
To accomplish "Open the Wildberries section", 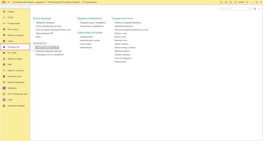I will (x=12, y=88).
